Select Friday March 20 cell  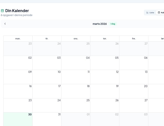point(134,91)
